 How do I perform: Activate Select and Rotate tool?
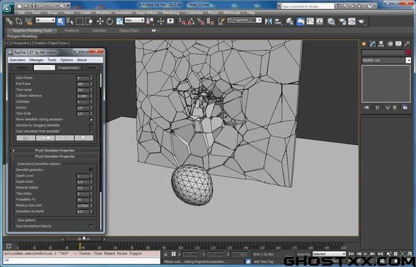pyautogui.click(x=110, y=21)
